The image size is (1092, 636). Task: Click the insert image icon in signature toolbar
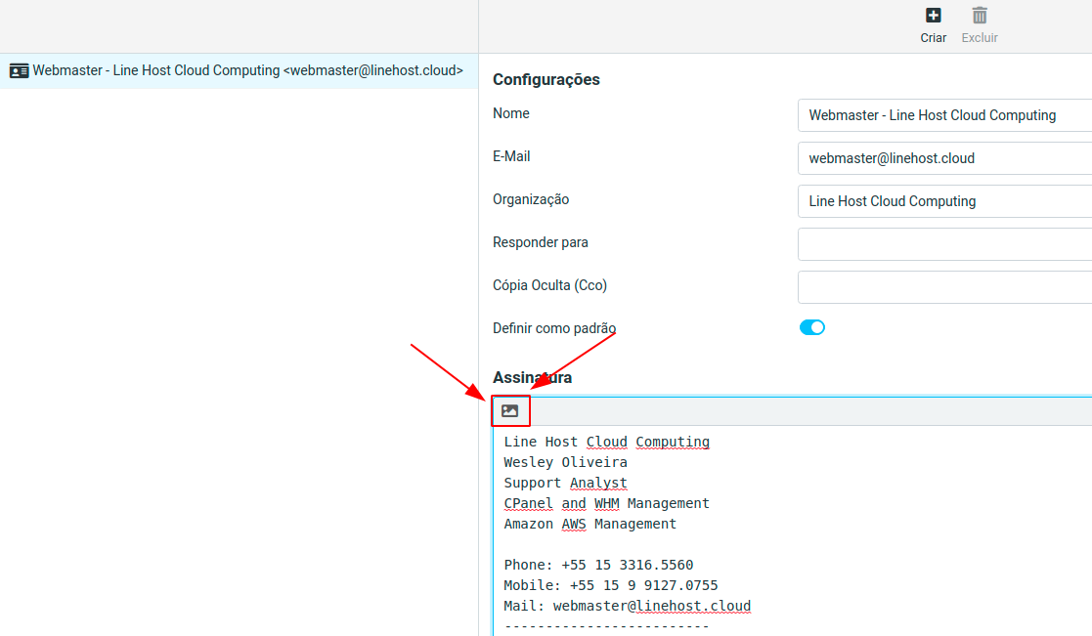(509, 411)
